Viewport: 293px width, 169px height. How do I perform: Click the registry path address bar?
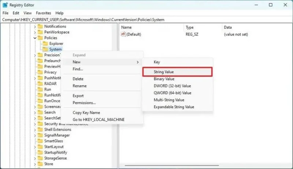[146, 20]
